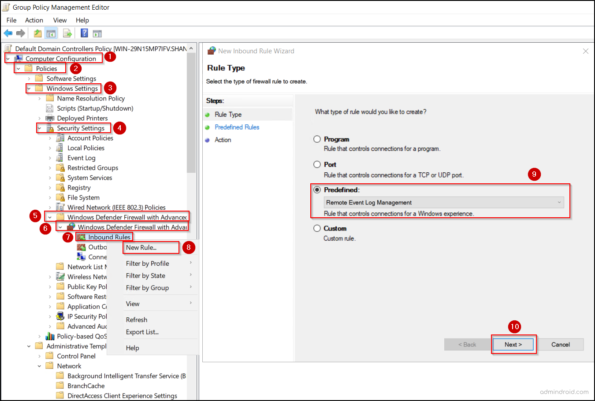Open the Export List toolbar icon
Viewport: 595px width, 401px height.
point(67,33)
